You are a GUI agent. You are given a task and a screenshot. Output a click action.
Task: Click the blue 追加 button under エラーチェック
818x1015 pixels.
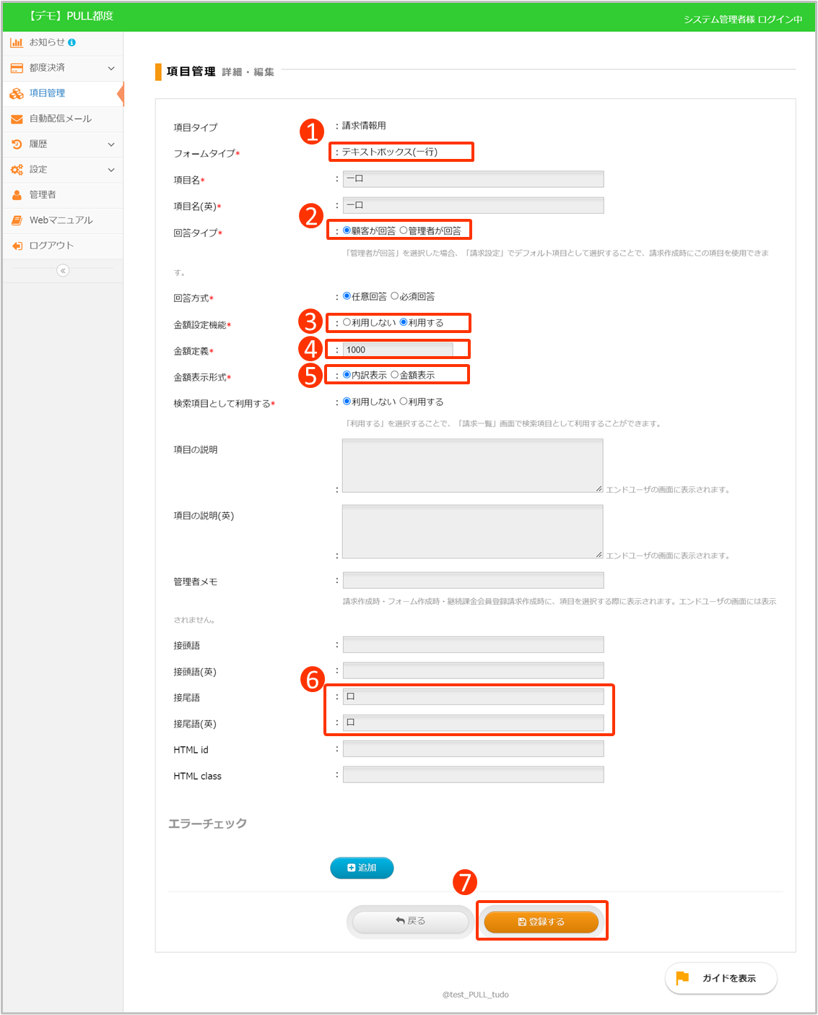tap(362, 868)
